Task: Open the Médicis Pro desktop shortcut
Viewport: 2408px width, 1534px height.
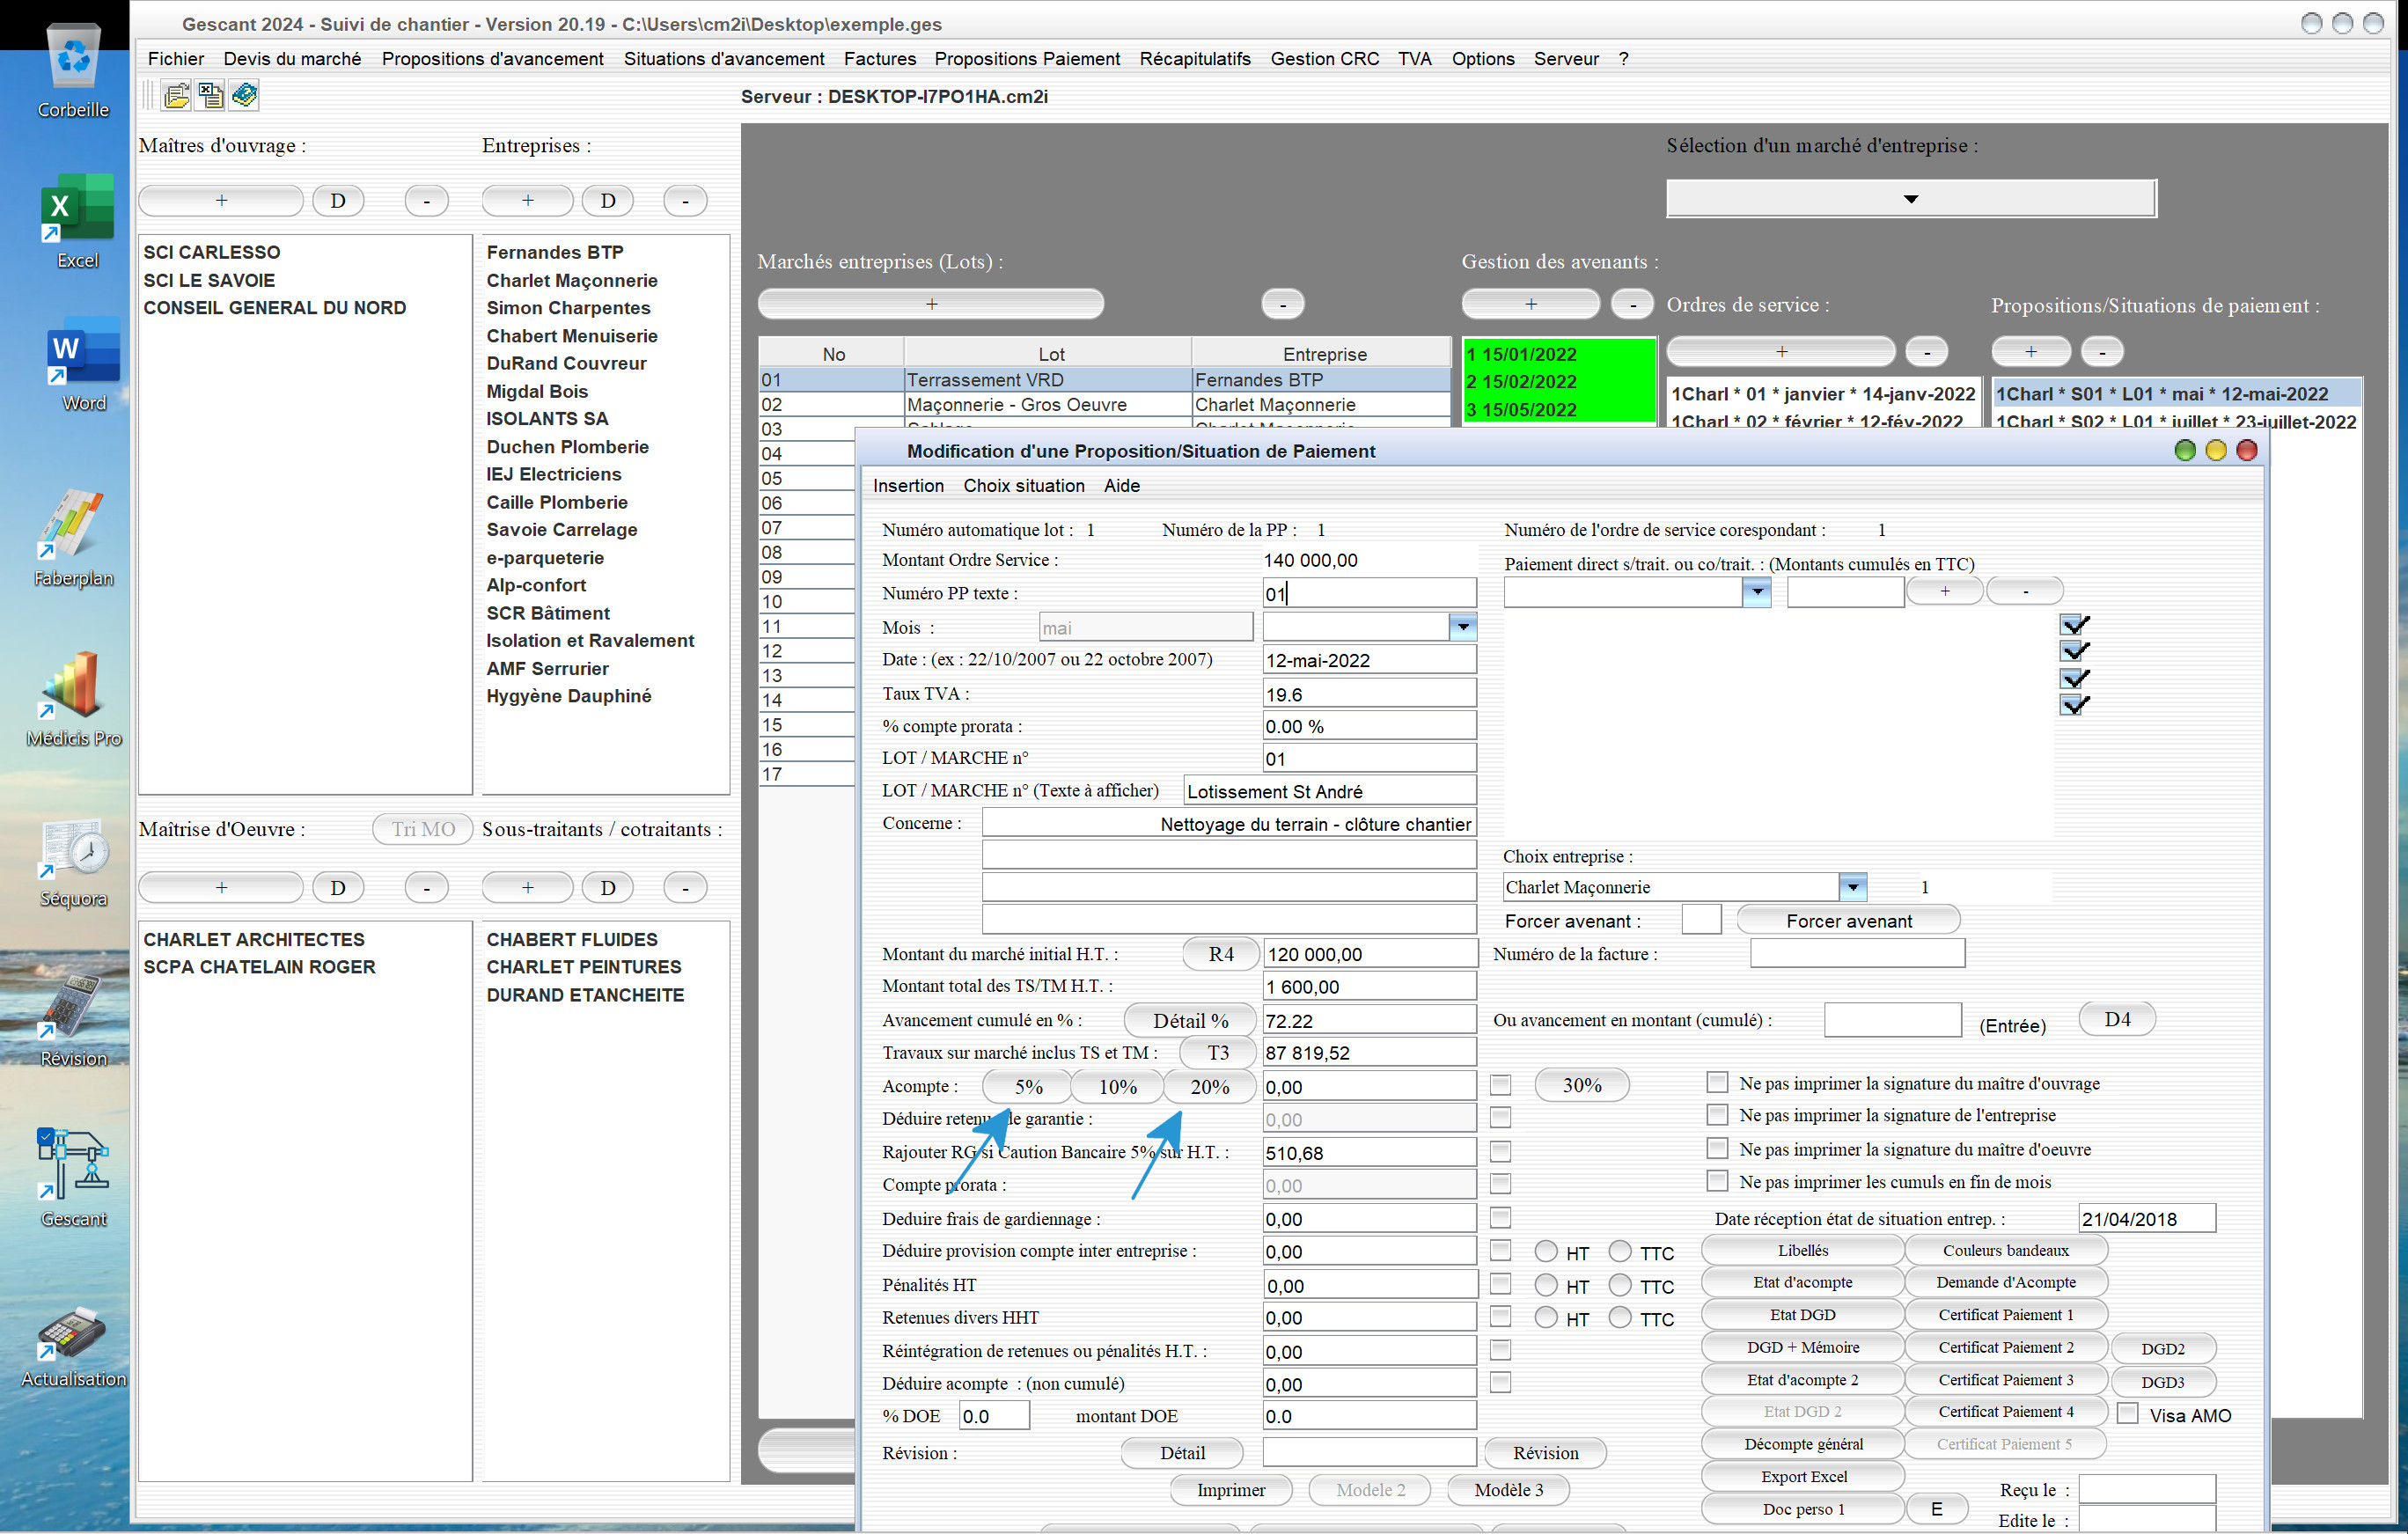Action: click(74, 698)
